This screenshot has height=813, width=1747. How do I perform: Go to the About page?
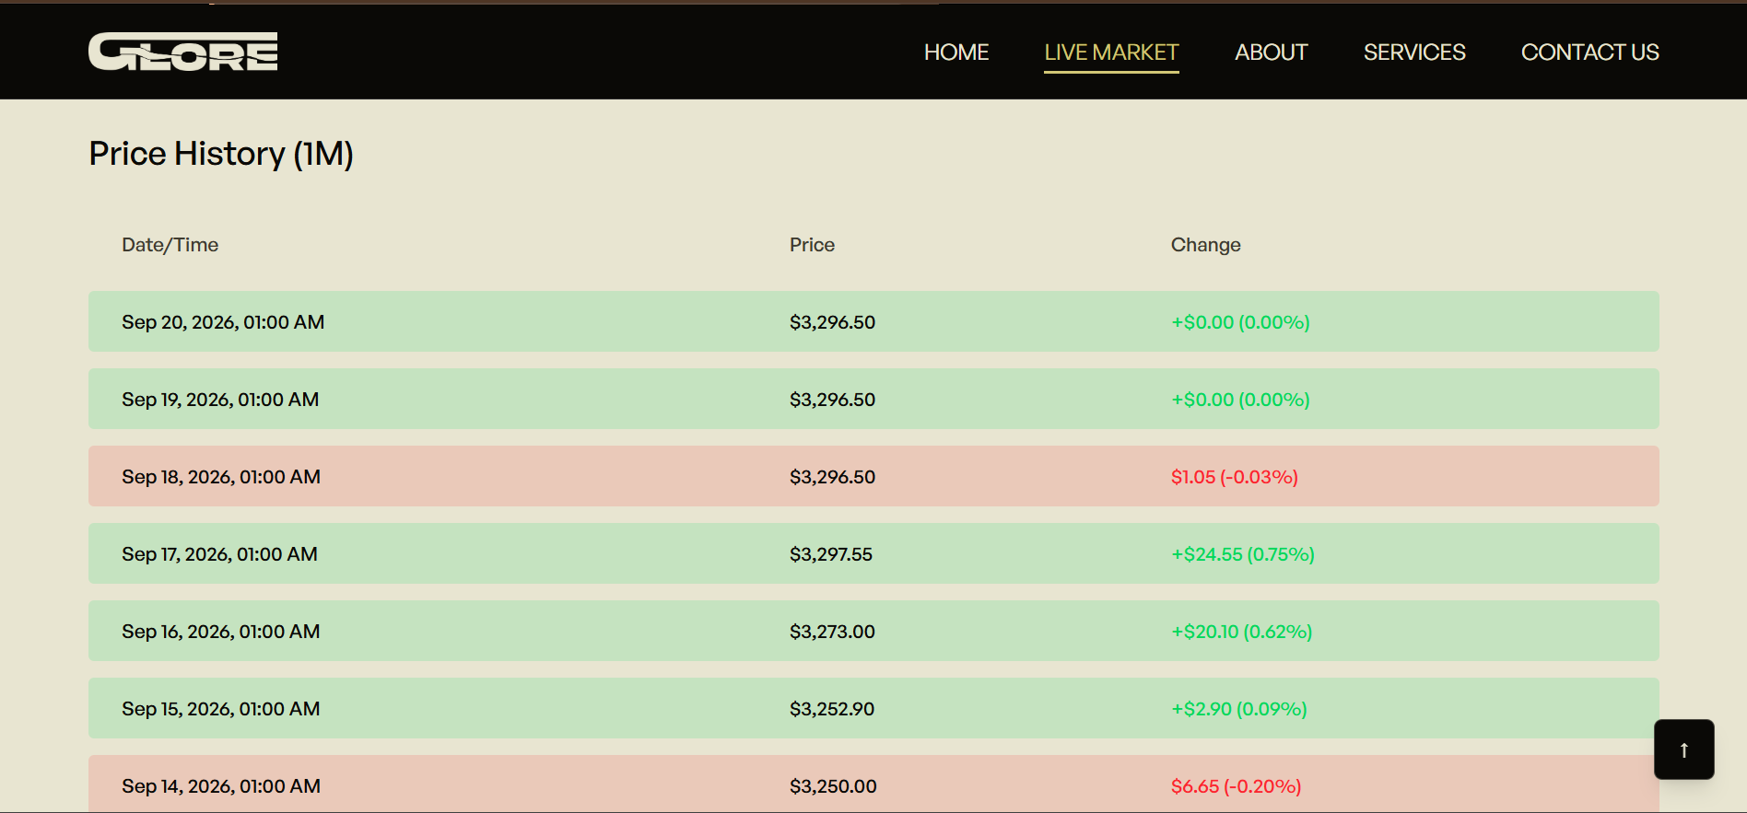point(1272,52)
